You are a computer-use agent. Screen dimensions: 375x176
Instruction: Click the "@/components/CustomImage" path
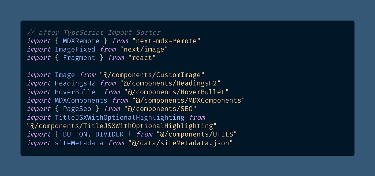point(152,75)
